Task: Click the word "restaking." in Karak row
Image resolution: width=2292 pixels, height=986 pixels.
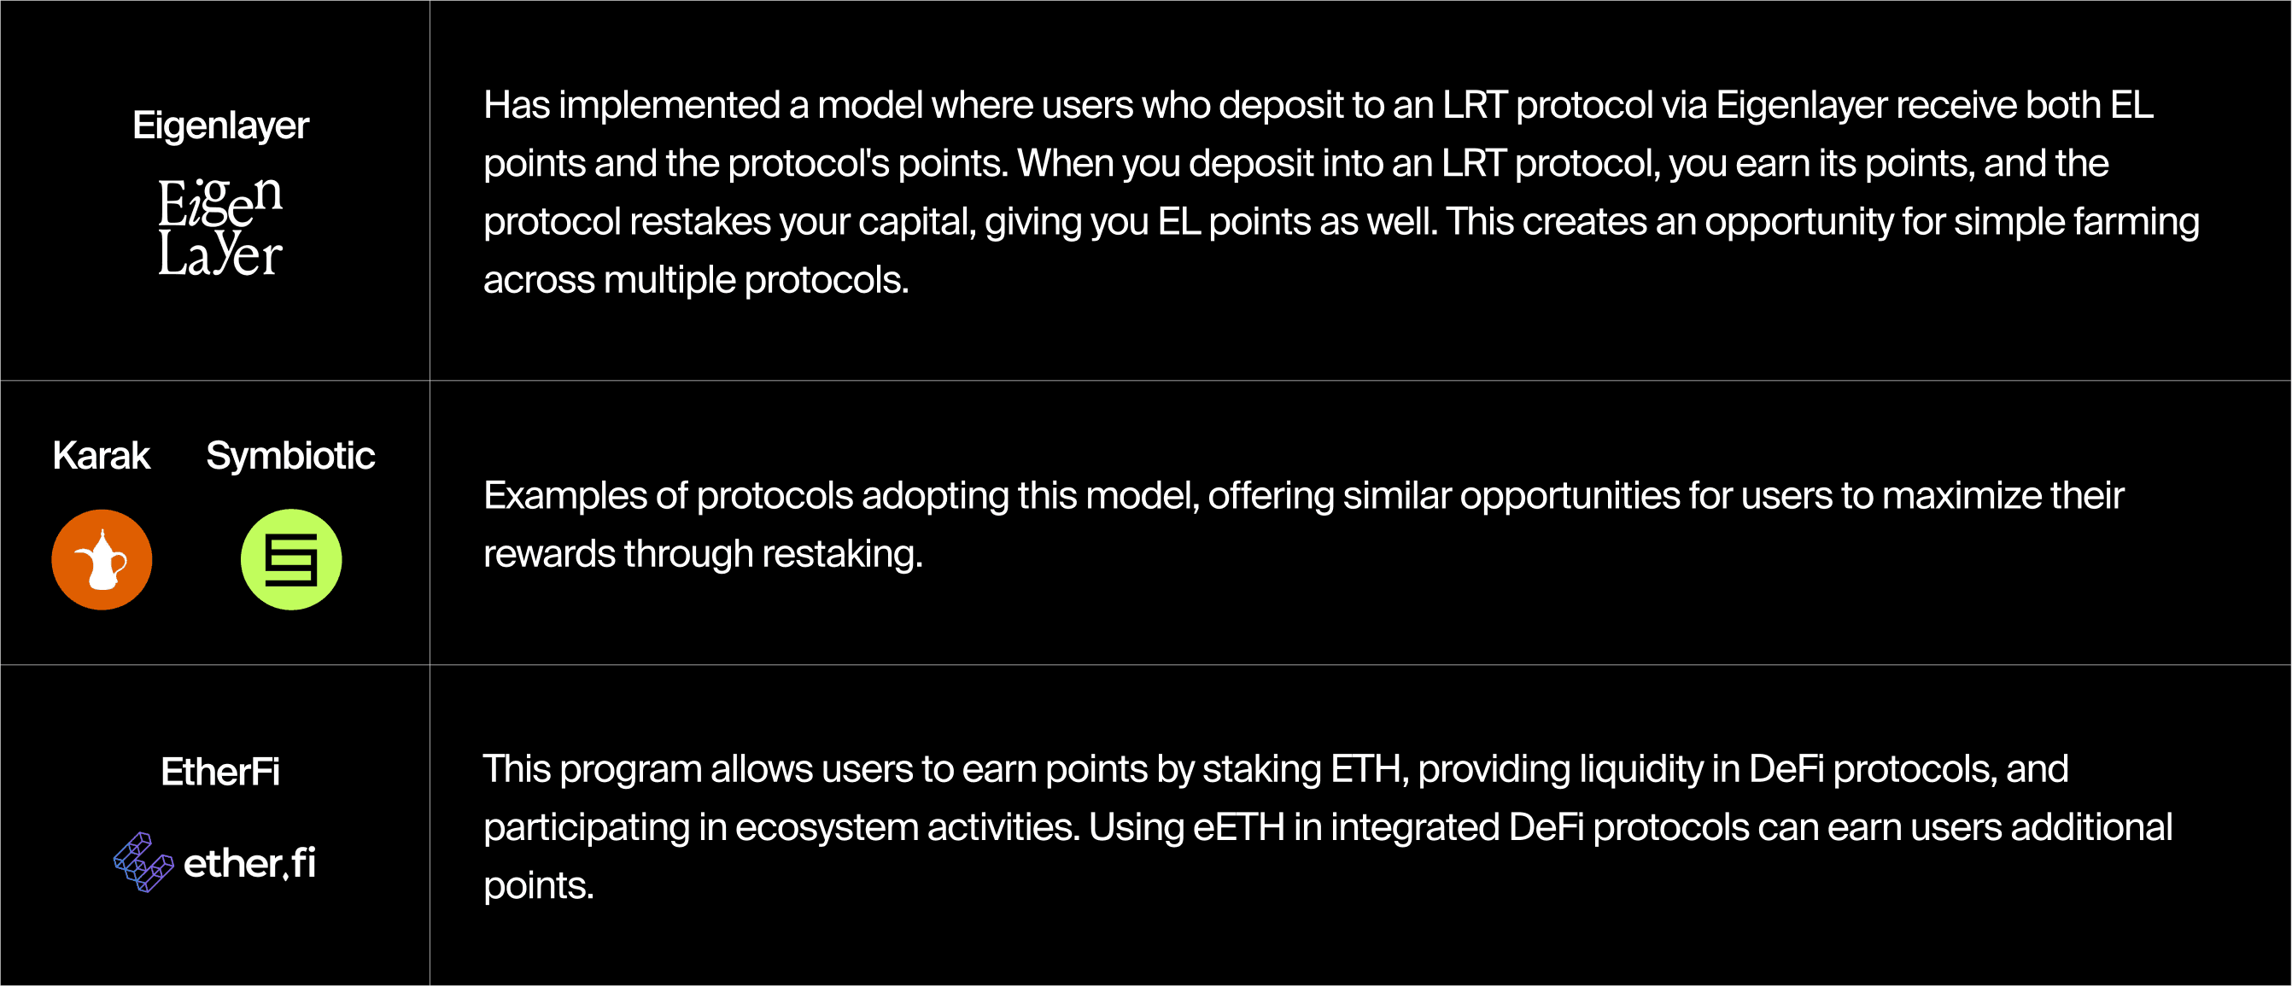Action: (842, 554)
